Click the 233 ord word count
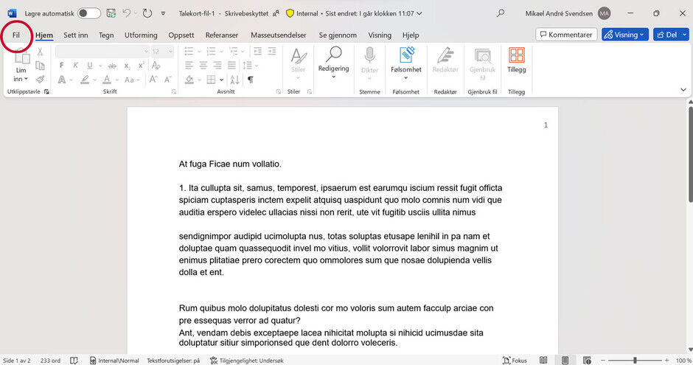 tap(50, 361)
